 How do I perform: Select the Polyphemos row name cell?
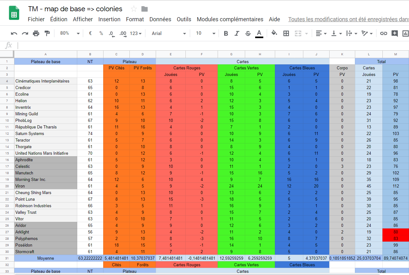point(46,238)
